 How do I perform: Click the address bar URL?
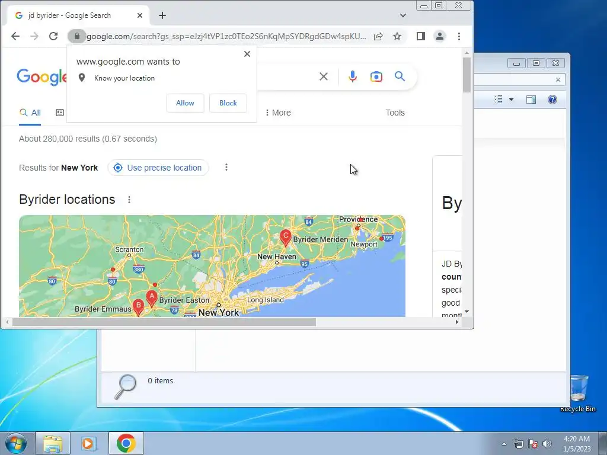click(x=226, y=36)
